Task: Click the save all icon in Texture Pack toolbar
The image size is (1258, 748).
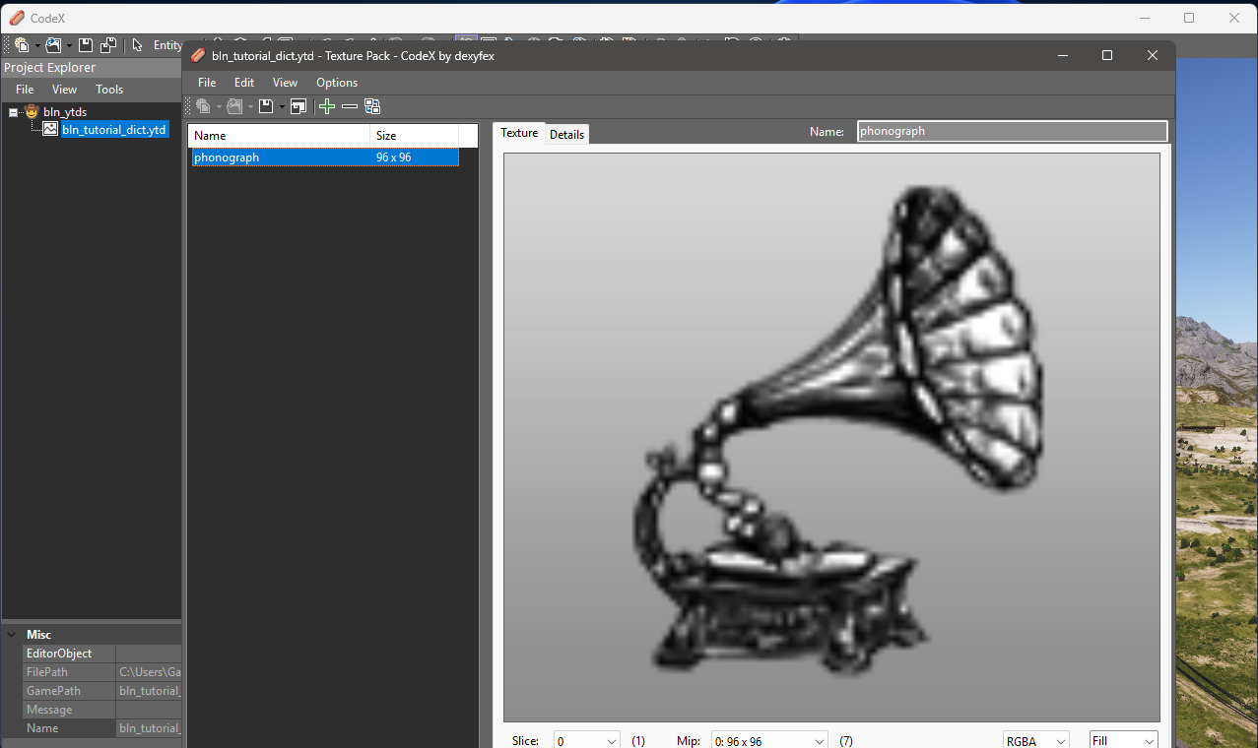Action: 298,106
